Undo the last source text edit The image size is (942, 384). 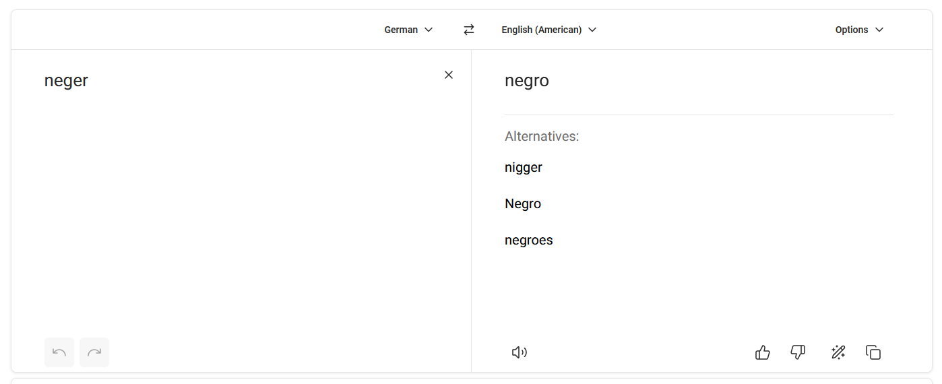click(59, 352)
